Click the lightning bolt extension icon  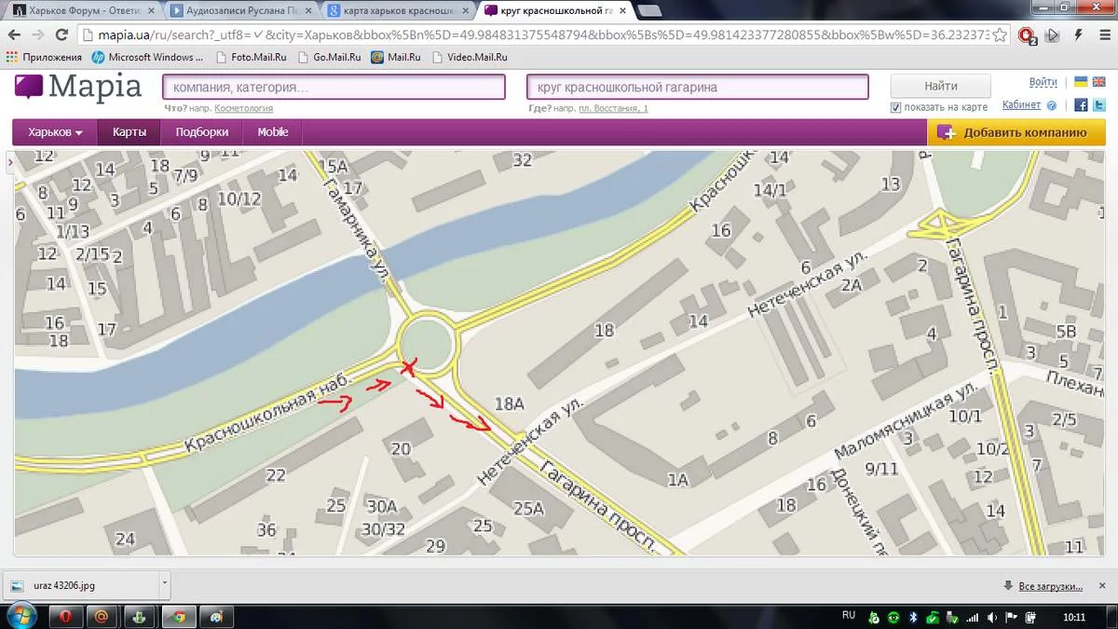click(1076, 35)
